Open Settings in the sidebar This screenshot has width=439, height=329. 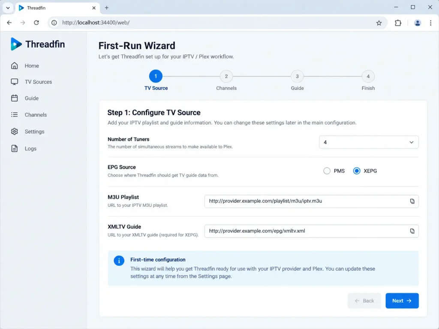pos(34,132)
